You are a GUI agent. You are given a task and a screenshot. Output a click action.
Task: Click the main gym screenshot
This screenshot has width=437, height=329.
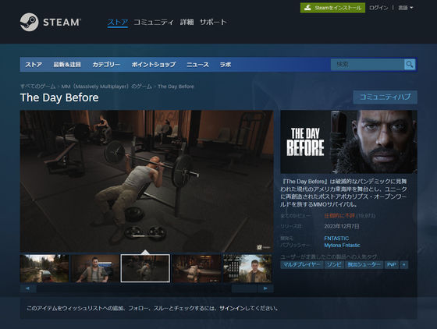tap(147, 181)
